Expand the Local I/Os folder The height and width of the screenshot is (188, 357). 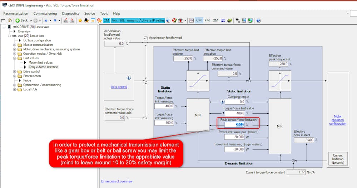15,89
